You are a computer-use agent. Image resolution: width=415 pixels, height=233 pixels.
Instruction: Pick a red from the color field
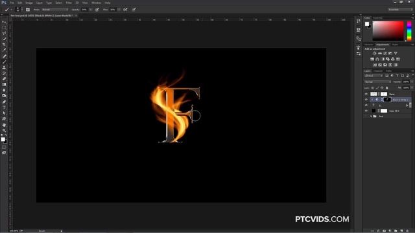[388, 31]
